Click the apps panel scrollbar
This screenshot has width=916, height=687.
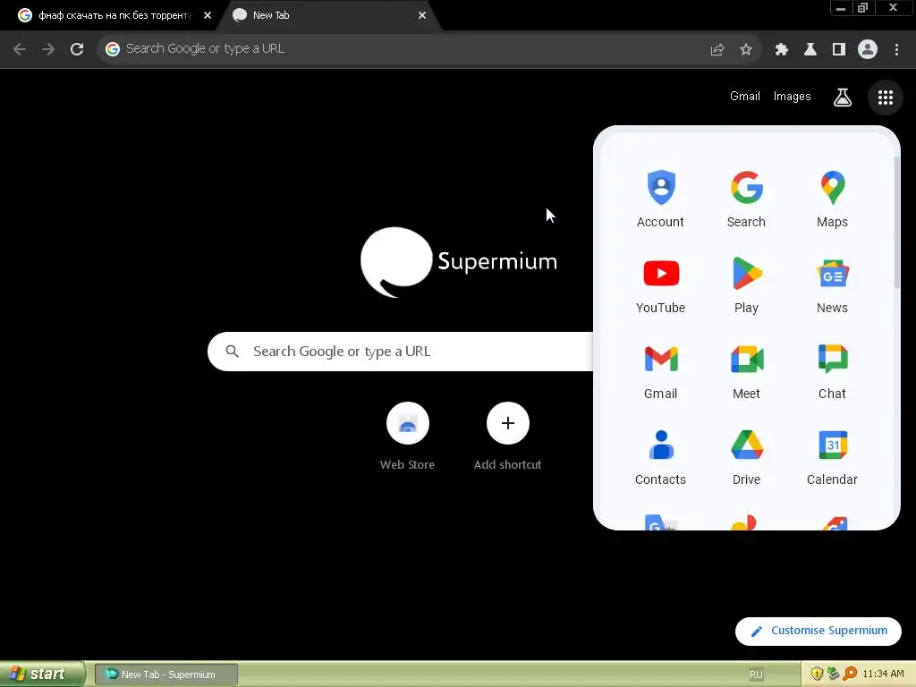896,222
